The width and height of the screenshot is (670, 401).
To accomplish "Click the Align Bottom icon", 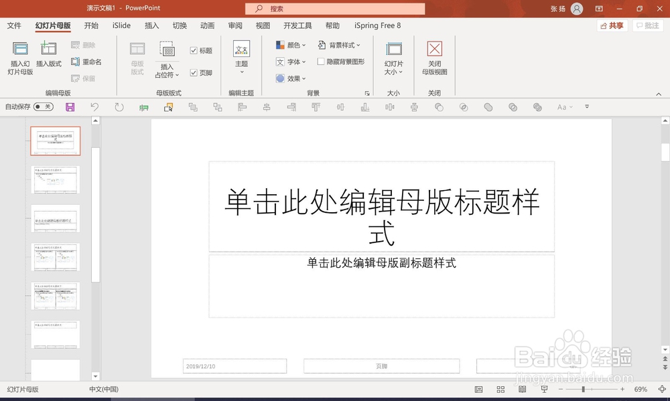I will coord(365,107).
